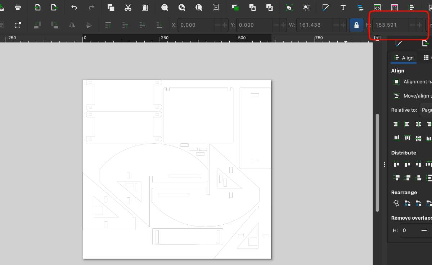Group the selected objects

(x=289, y=7)
